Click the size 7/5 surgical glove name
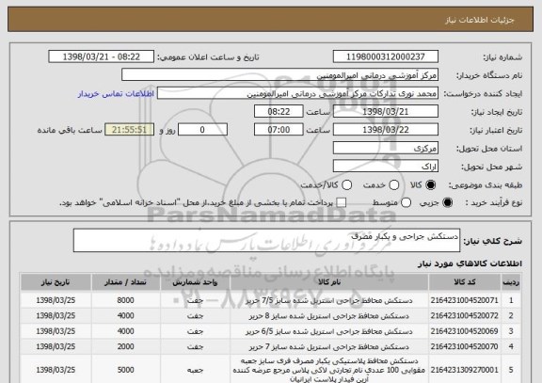 (329, 300)
